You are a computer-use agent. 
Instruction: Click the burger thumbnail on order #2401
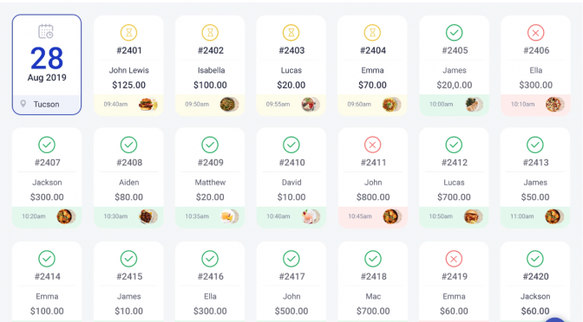[147, 104]
